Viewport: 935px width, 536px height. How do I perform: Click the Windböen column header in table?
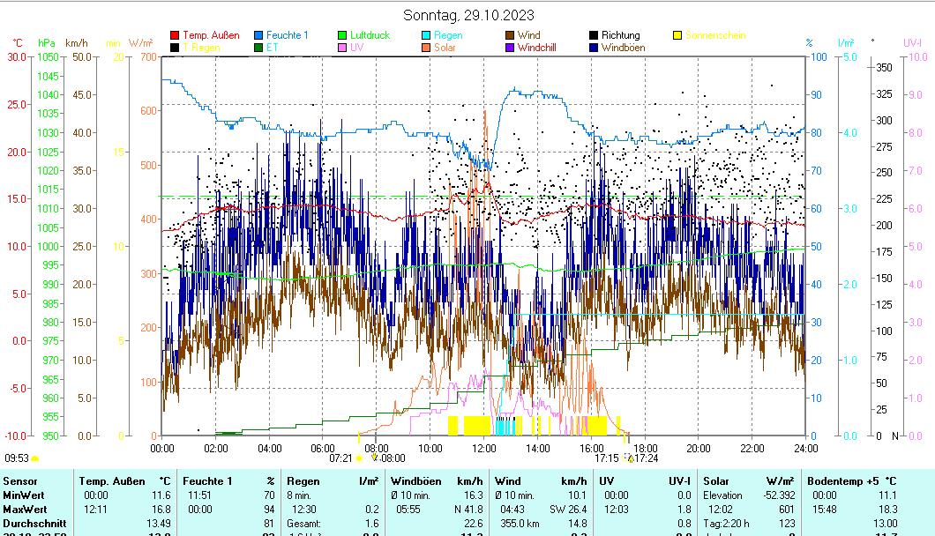(x=411, y=481)
